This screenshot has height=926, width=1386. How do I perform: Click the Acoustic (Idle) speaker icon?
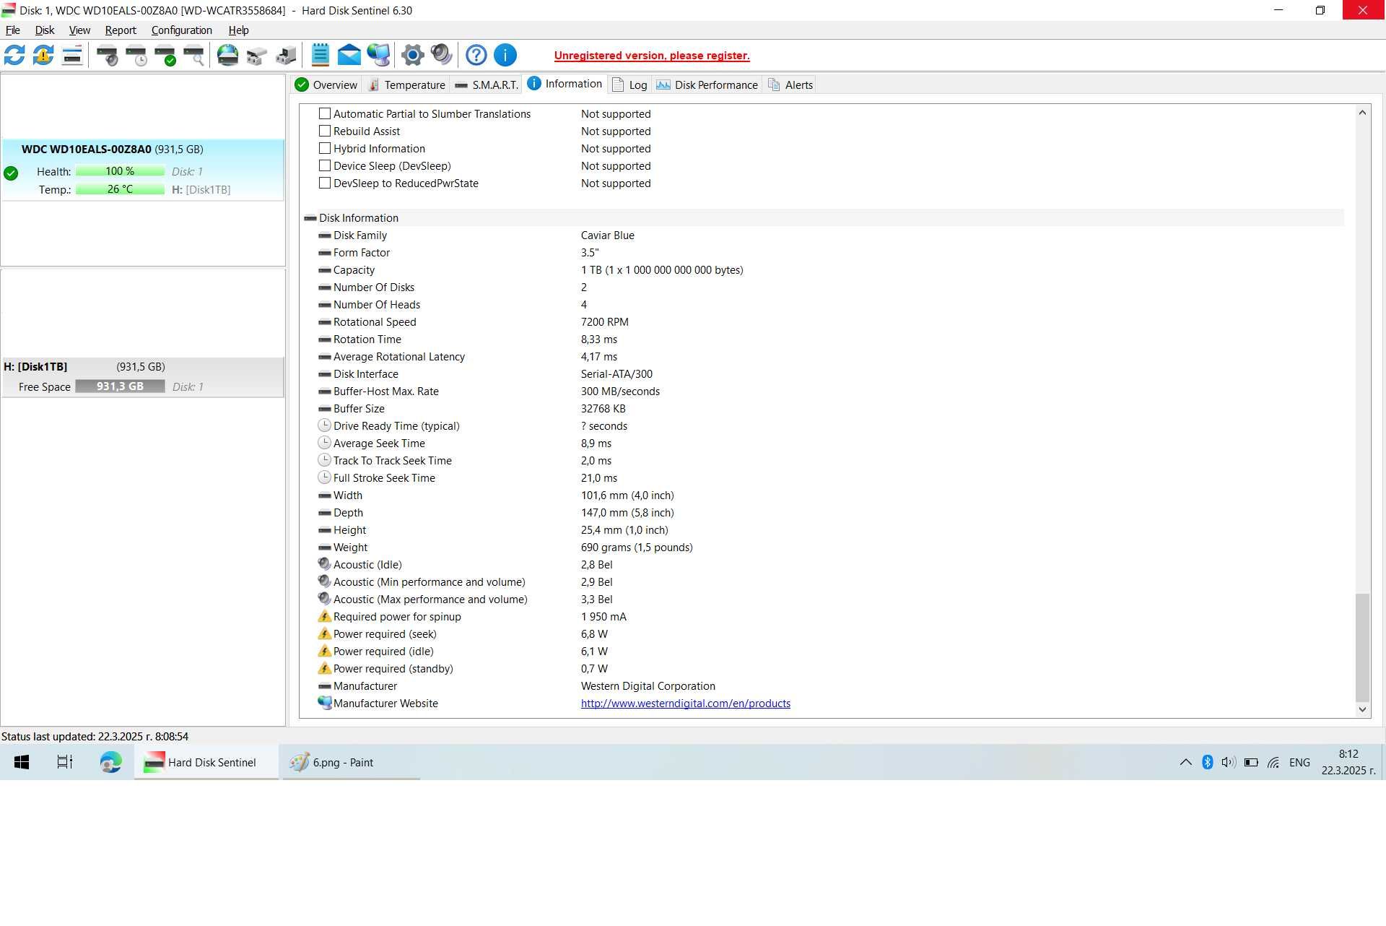[325, 564]
